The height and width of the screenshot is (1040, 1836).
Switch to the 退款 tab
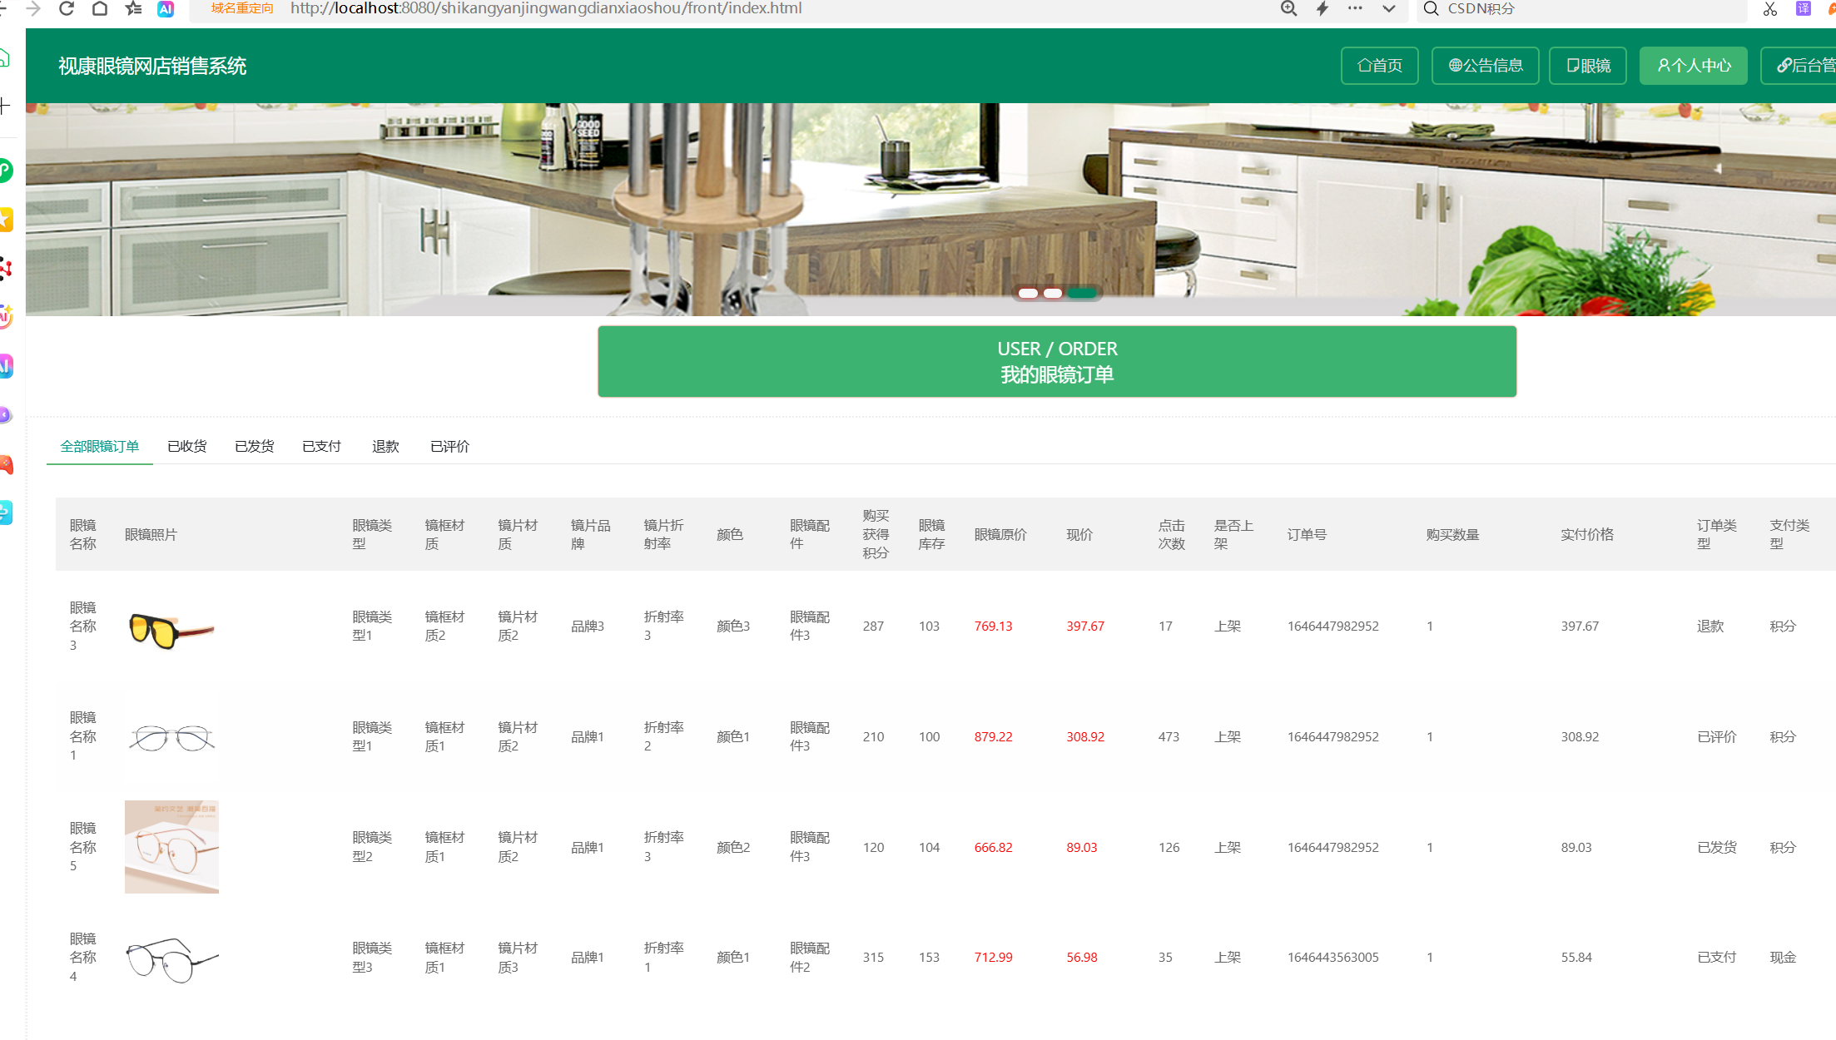coord(385,446)
